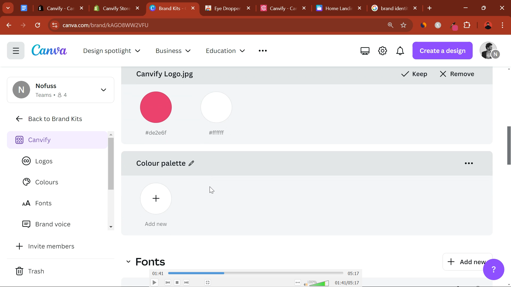511x287 pixels.
Task: Select the white #ffffff swatch
Action: pos(216,107)
